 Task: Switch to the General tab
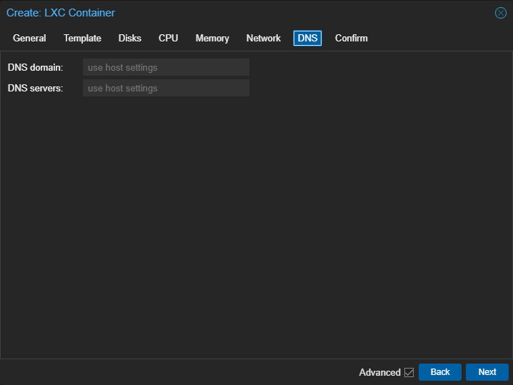tap(29, 39)
